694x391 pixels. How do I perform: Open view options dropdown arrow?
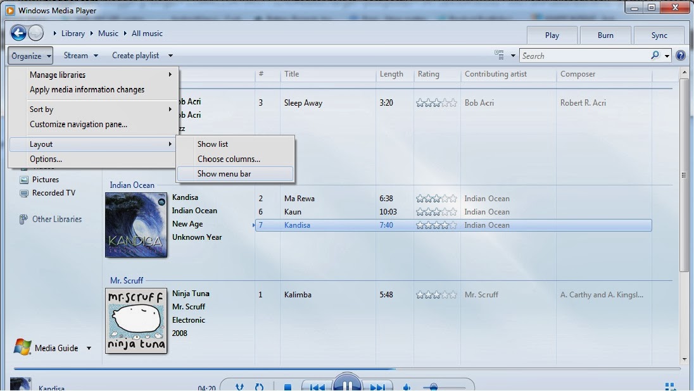[513, 56]
